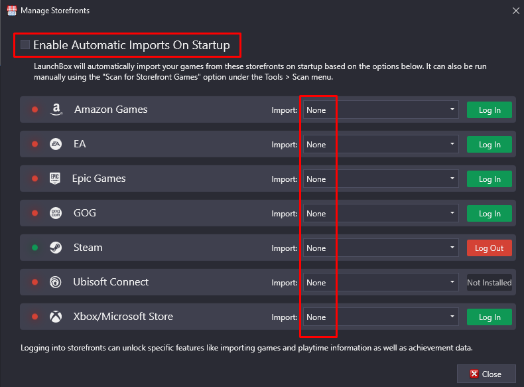Click the Ubisoft Connect swirl icon
Screen dimensions: 524x387
pos(56,282)
